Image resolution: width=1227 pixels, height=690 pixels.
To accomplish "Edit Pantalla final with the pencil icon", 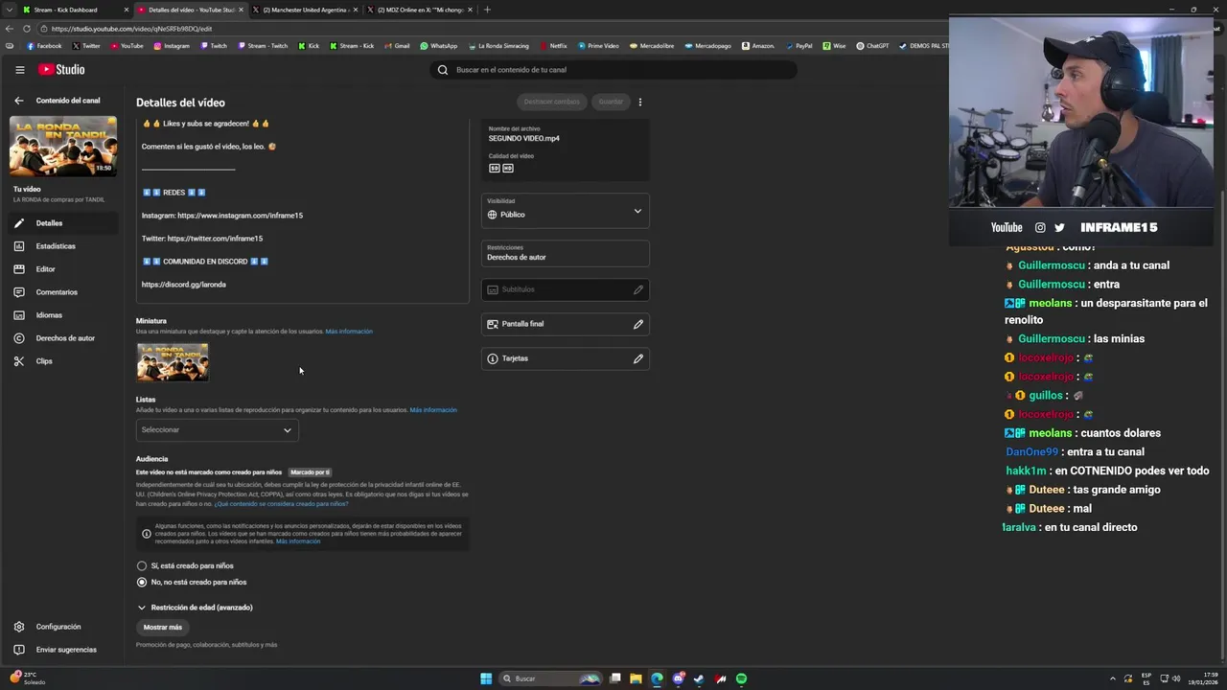I will [637, 324].
